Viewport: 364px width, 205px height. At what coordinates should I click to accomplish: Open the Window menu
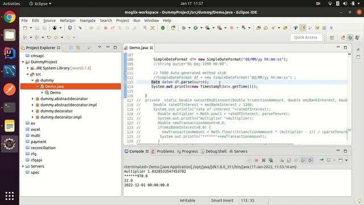(x=151, y=20)
